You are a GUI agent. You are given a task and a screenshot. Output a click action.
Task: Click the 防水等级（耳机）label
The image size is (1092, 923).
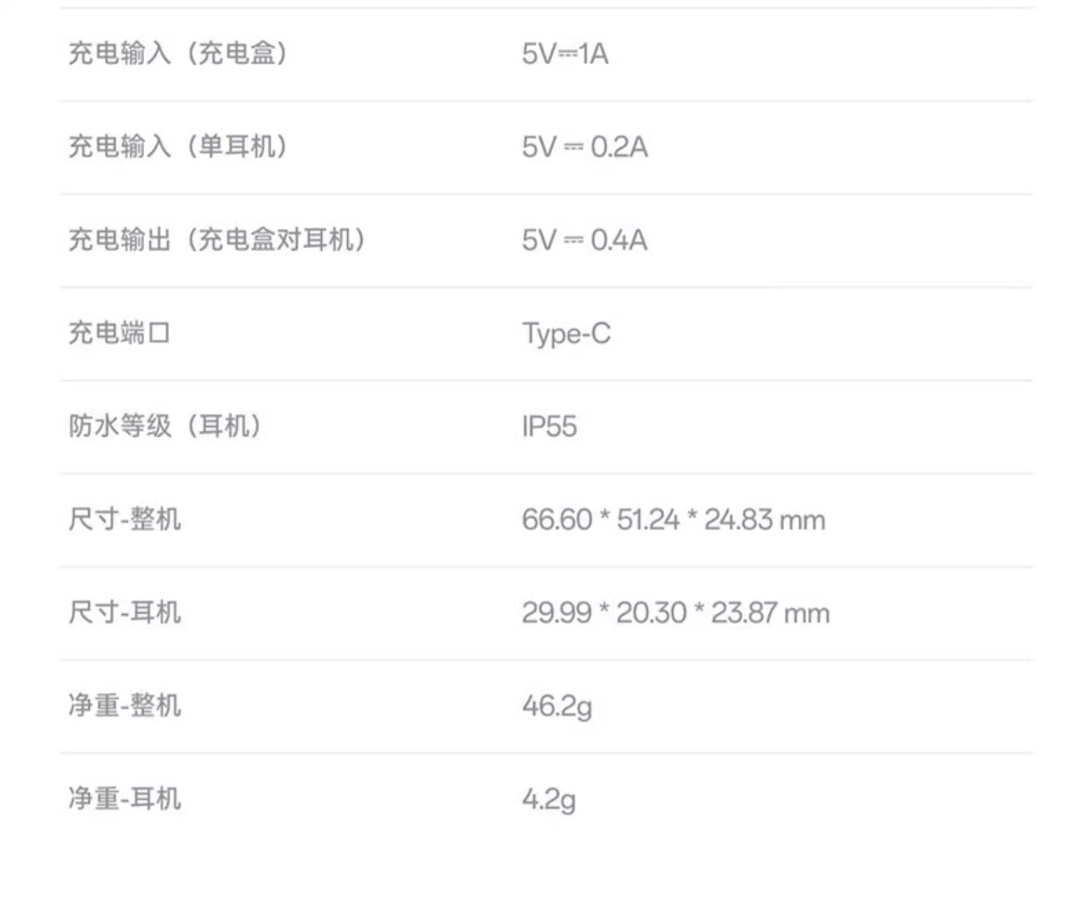click(165, 426)
